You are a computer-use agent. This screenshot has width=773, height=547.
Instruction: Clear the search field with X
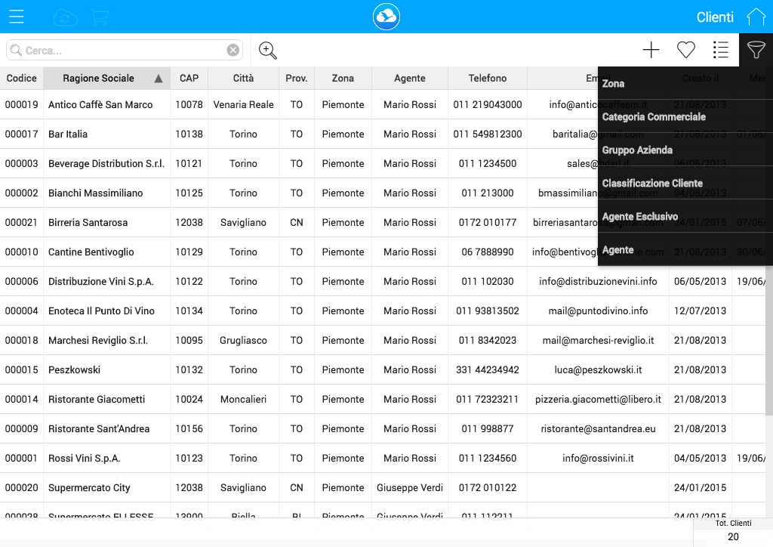233,50
